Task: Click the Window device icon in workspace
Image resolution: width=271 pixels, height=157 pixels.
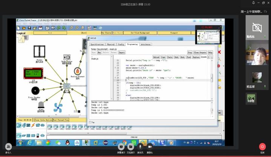Action: [x=39, y=51]
